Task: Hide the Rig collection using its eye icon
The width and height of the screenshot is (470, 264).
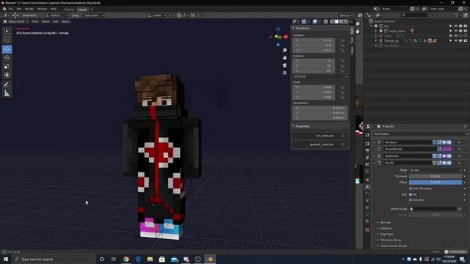Action: click(x=455, y=26)
